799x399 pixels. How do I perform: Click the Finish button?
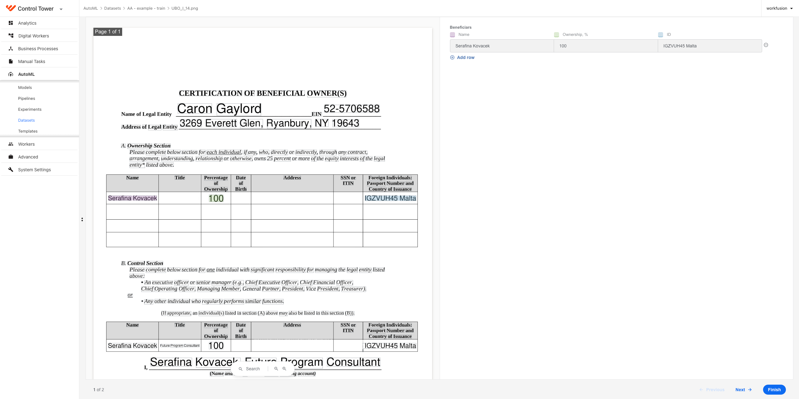click(x=774, y=390)
